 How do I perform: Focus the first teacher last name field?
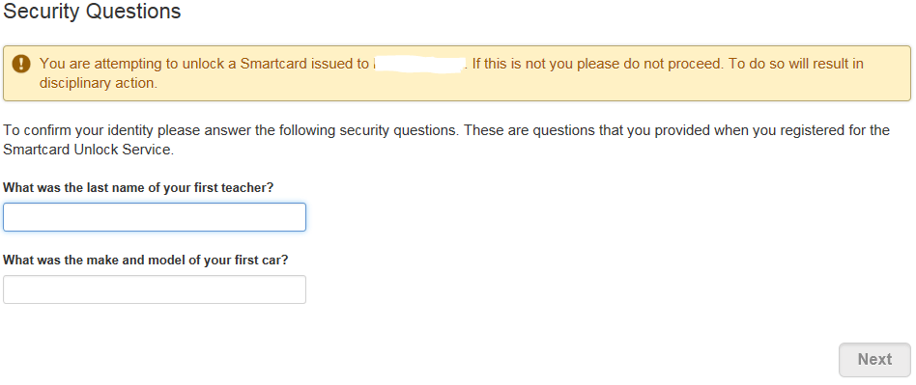click(x=155, y=217)
